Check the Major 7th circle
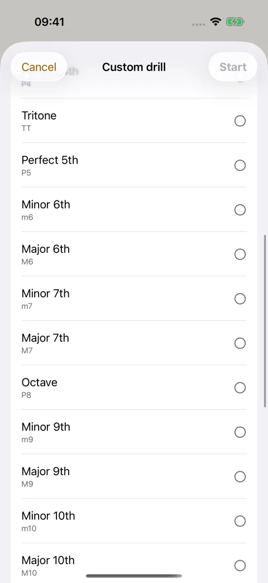 240,343
